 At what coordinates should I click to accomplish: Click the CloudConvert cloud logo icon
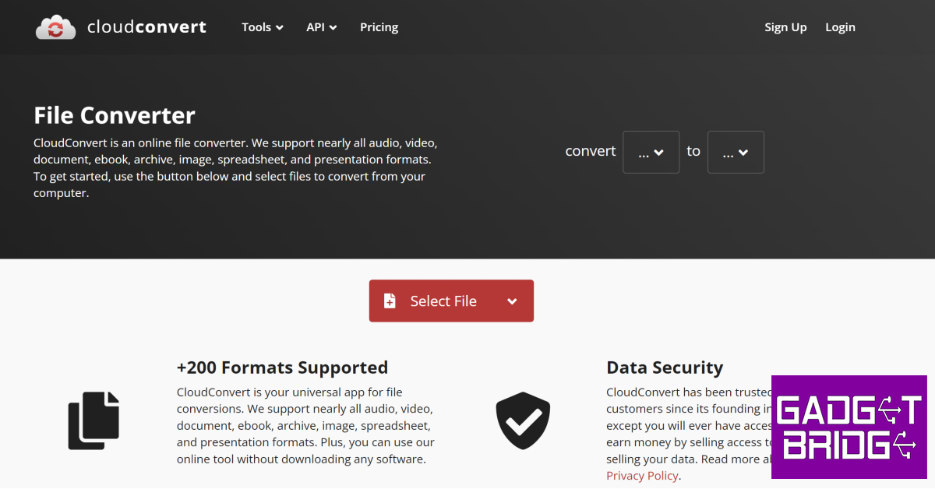55,27
